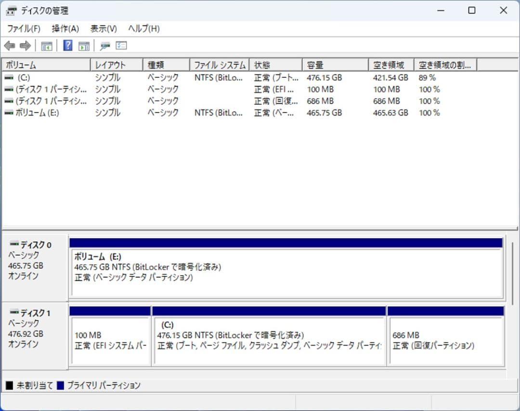The image size is (520, 411).
Task: Click the back navigation arrow toolbar icon
Action: 10,45
